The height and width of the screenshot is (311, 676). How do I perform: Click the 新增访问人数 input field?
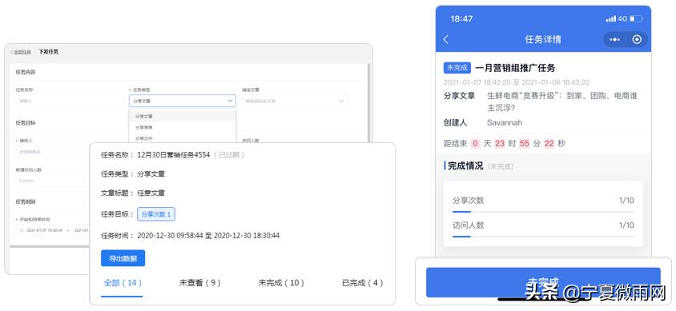pyautogui.click(x=52, y=181)
